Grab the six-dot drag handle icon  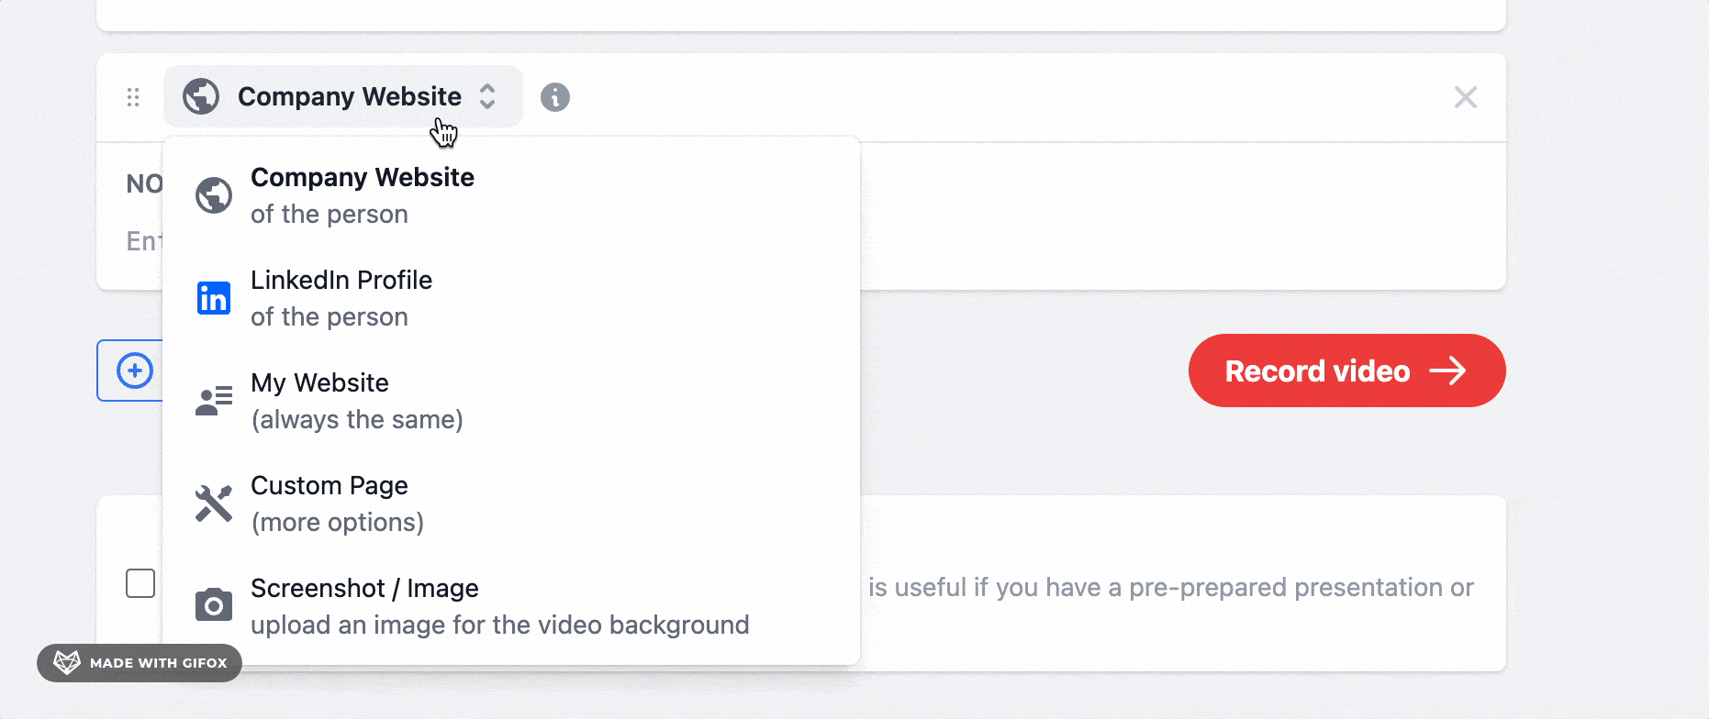click(133, 97)
